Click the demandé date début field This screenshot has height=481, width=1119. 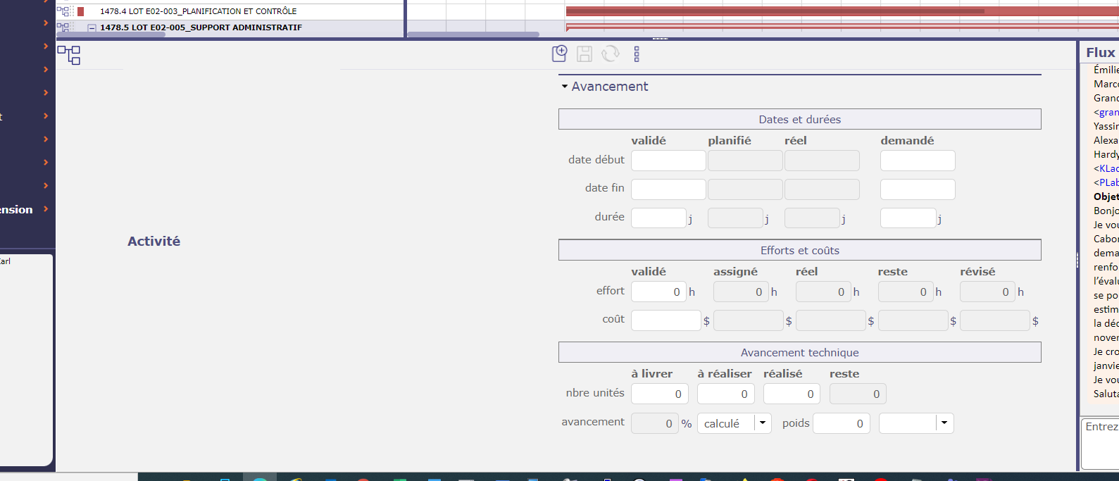point(918,161)
